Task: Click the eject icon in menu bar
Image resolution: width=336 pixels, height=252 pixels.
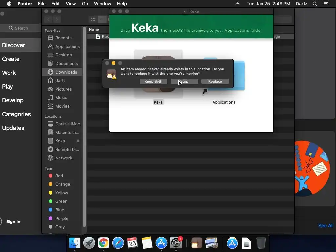Action: tap(238, 4)
